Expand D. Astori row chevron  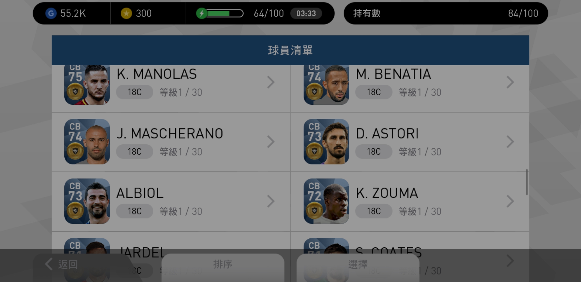click(510, 142)
